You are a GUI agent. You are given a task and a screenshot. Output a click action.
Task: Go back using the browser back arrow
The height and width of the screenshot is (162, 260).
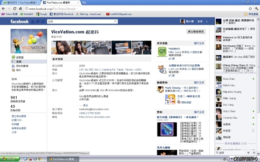[3, 9]
